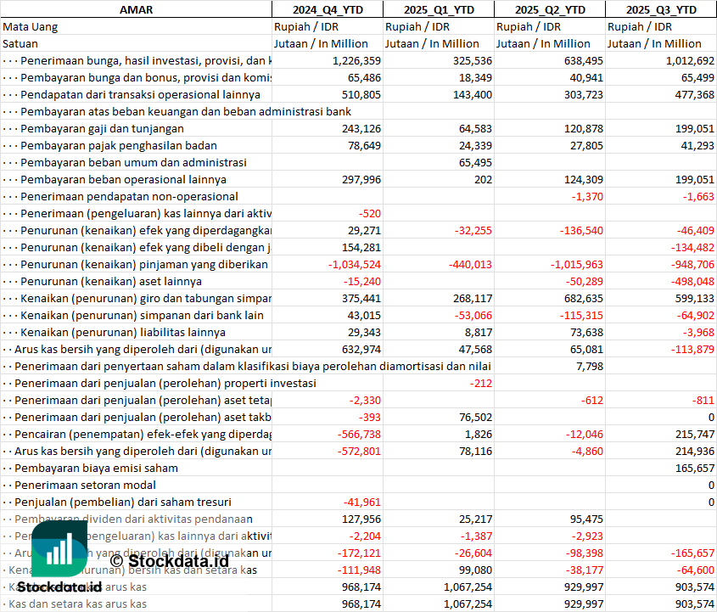The image size is (717, 612).
Task: Select the negative value -1,663
Action: click(698, 197)
